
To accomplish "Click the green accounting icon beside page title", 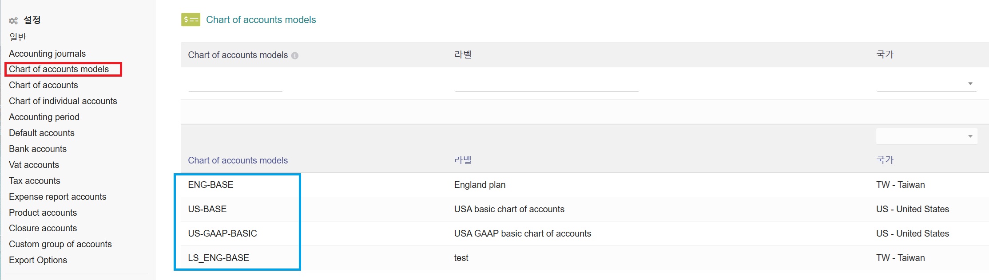I will (x=191, y=19).
